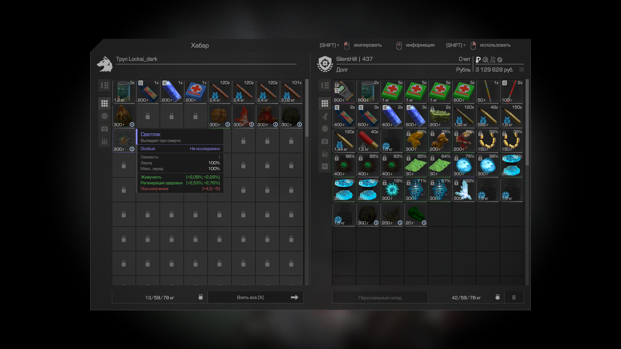621x349 pixels.
Task: Pick the blue medkit 1x from corpse
Action: point(196,91)
